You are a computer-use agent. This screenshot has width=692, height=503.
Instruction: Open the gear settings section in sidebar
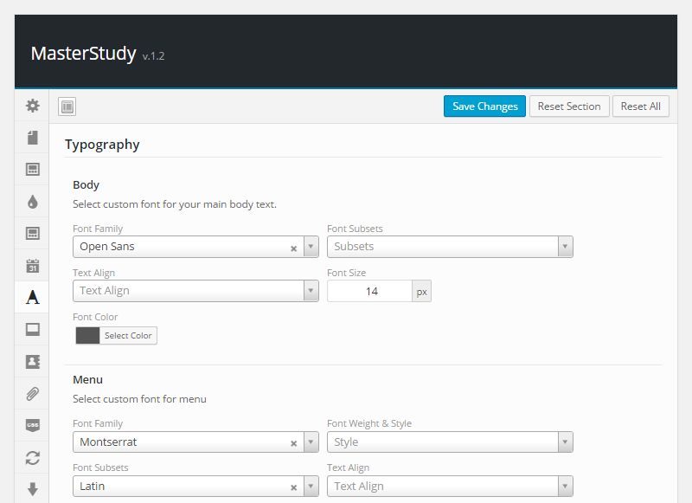point(32,106)
